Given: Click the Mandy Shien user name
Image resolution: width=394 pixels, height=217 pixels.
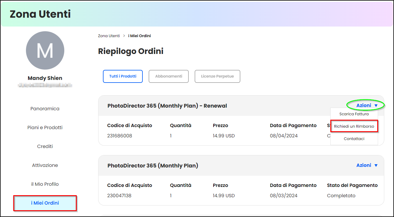Looking at the screenshot, I should [x=45, y=78].
